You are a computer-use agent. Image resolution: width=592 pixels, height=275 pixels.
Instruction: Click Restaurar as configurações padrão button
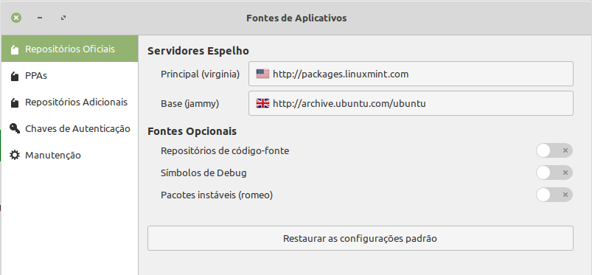(361, 238)
